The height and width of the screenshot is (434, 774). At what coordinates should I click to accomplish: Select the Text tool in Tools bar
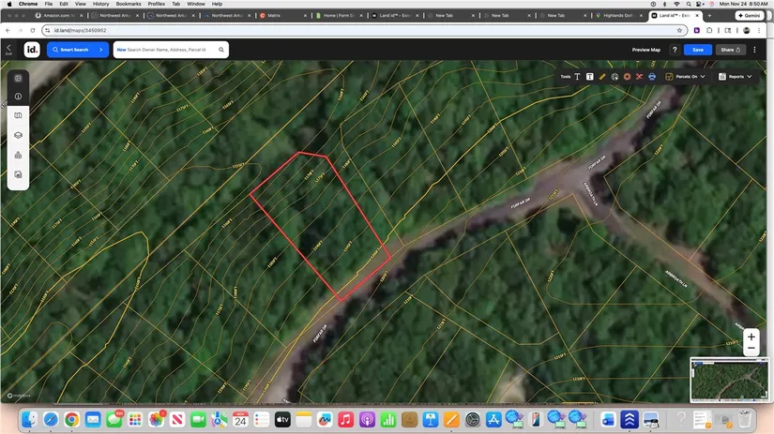(x=577, y=77)
